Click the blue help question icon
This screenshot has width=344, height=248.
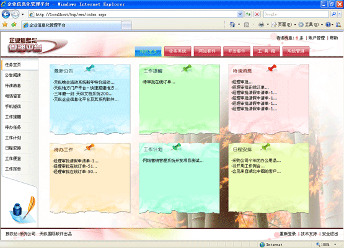tap(328, 25)
